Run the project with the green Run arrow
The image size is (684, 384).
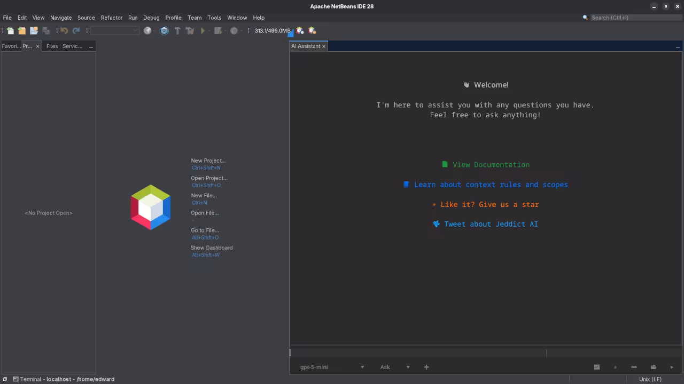203,30
